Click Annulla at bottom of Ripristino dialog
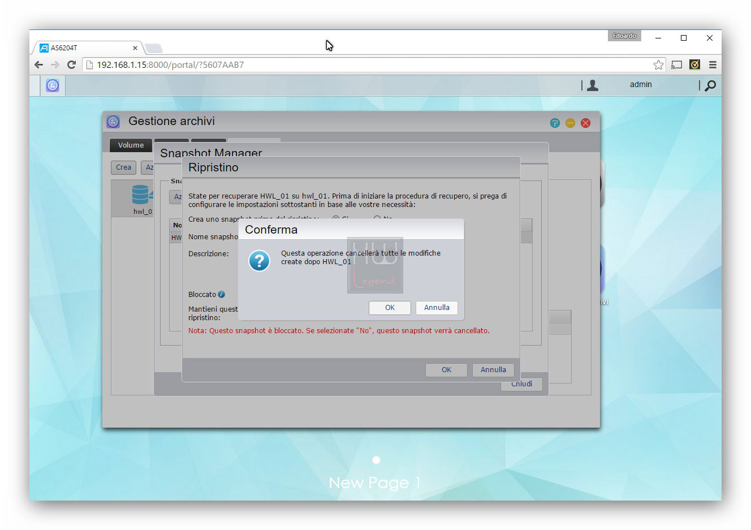Screen dimensions: 751x530 point(493,370)
